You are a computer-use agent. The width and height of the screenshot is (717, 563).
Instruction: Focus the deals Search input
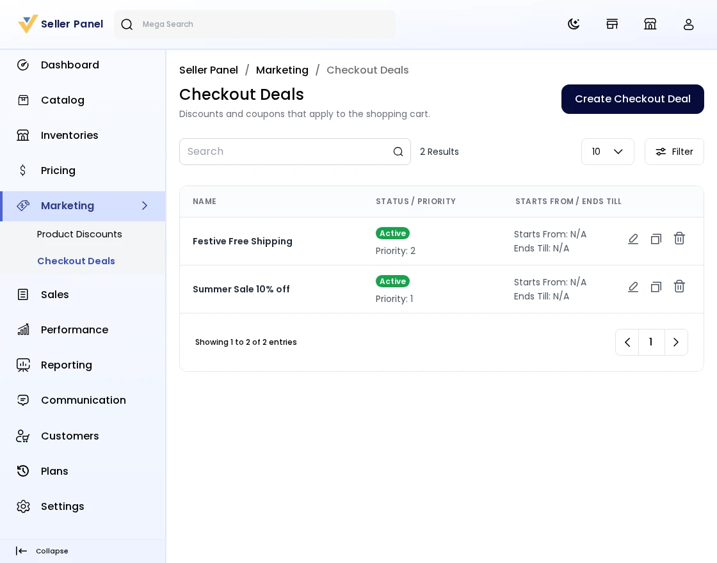pos(295,152)
